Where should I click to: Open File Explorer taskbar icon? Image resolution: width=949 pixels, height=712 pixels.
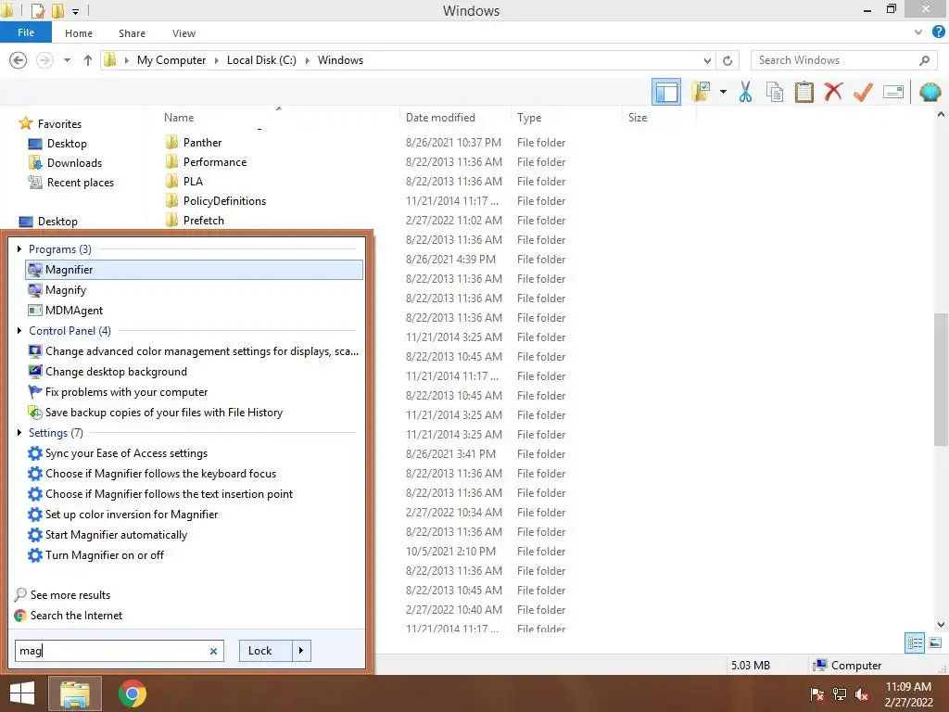[74, 693]
